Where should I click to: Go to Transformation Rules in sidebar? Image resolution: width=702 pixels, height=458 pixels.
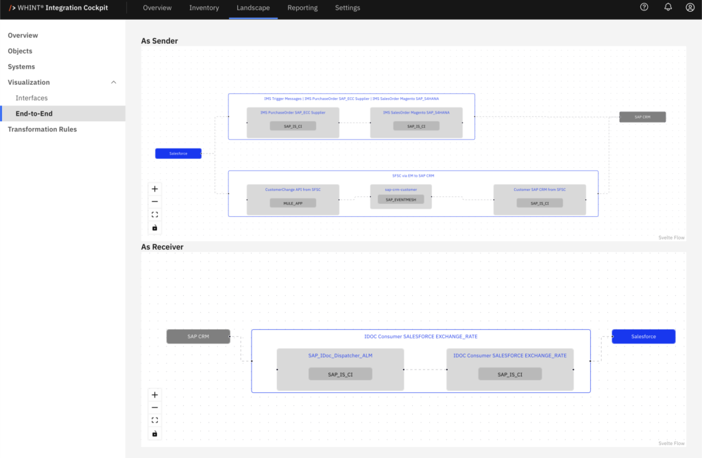[x=43, y=129]
